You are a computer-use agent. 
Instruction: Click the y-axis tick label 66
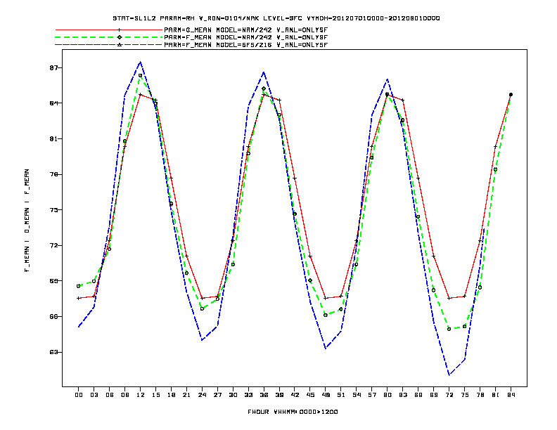coord(53,316)
